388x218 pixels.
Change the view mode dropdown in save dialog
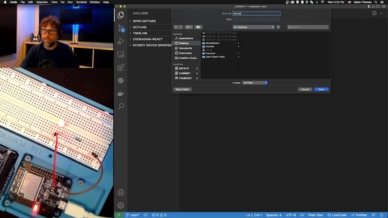(189, 27)
